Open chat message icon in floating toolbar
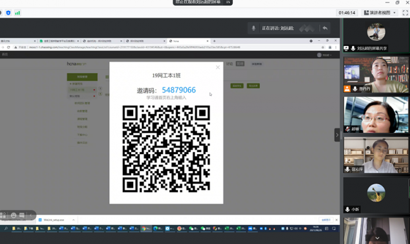Screen dimensions: 410x244 click(x=22, y=215)
